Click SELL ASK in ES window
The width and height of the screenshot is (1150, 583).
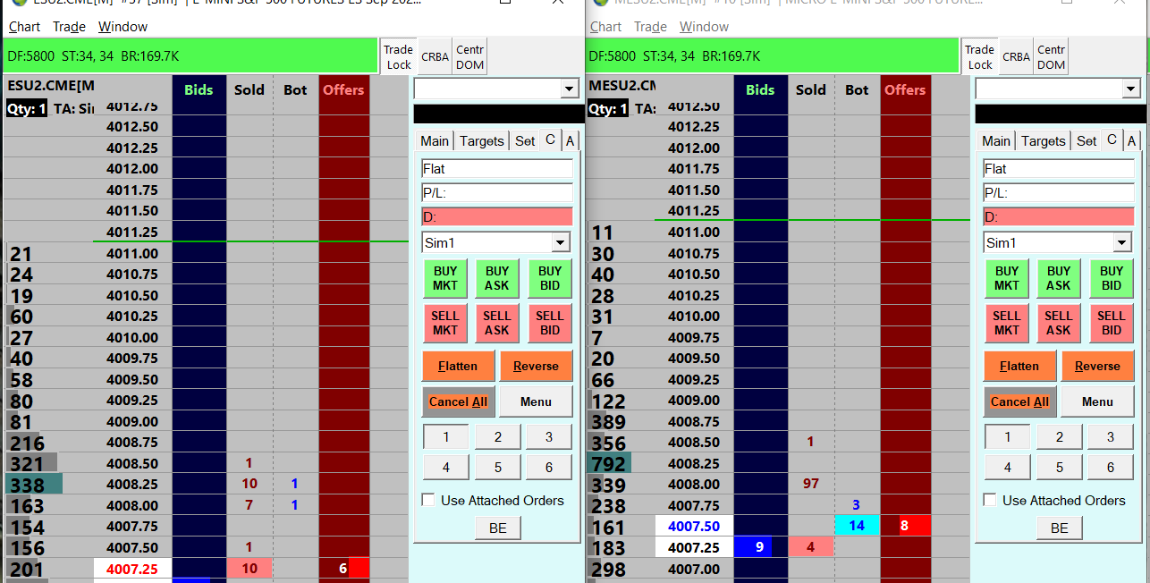tap(497, 323)
